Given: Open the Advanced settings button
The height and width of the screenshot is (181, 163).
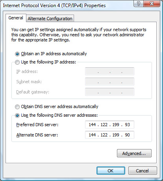Looking at the screenshot, I should click(x=134, y=153).
